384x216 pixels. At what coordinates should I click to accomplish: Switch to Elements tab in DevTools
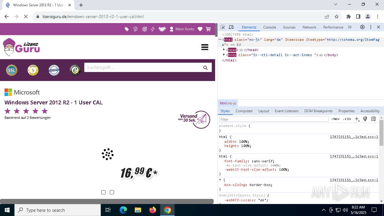(x=249, y=27)
